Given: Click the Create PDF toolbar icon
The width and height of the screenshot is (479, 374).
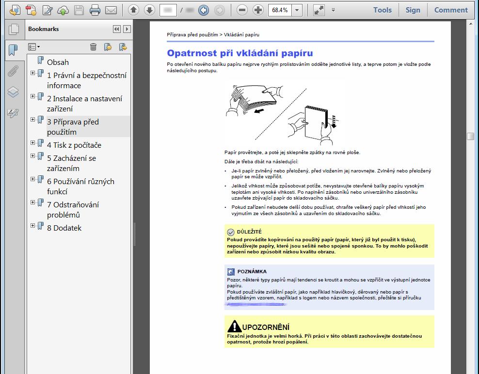Looking at the screenshot, I should pos(31,10).
